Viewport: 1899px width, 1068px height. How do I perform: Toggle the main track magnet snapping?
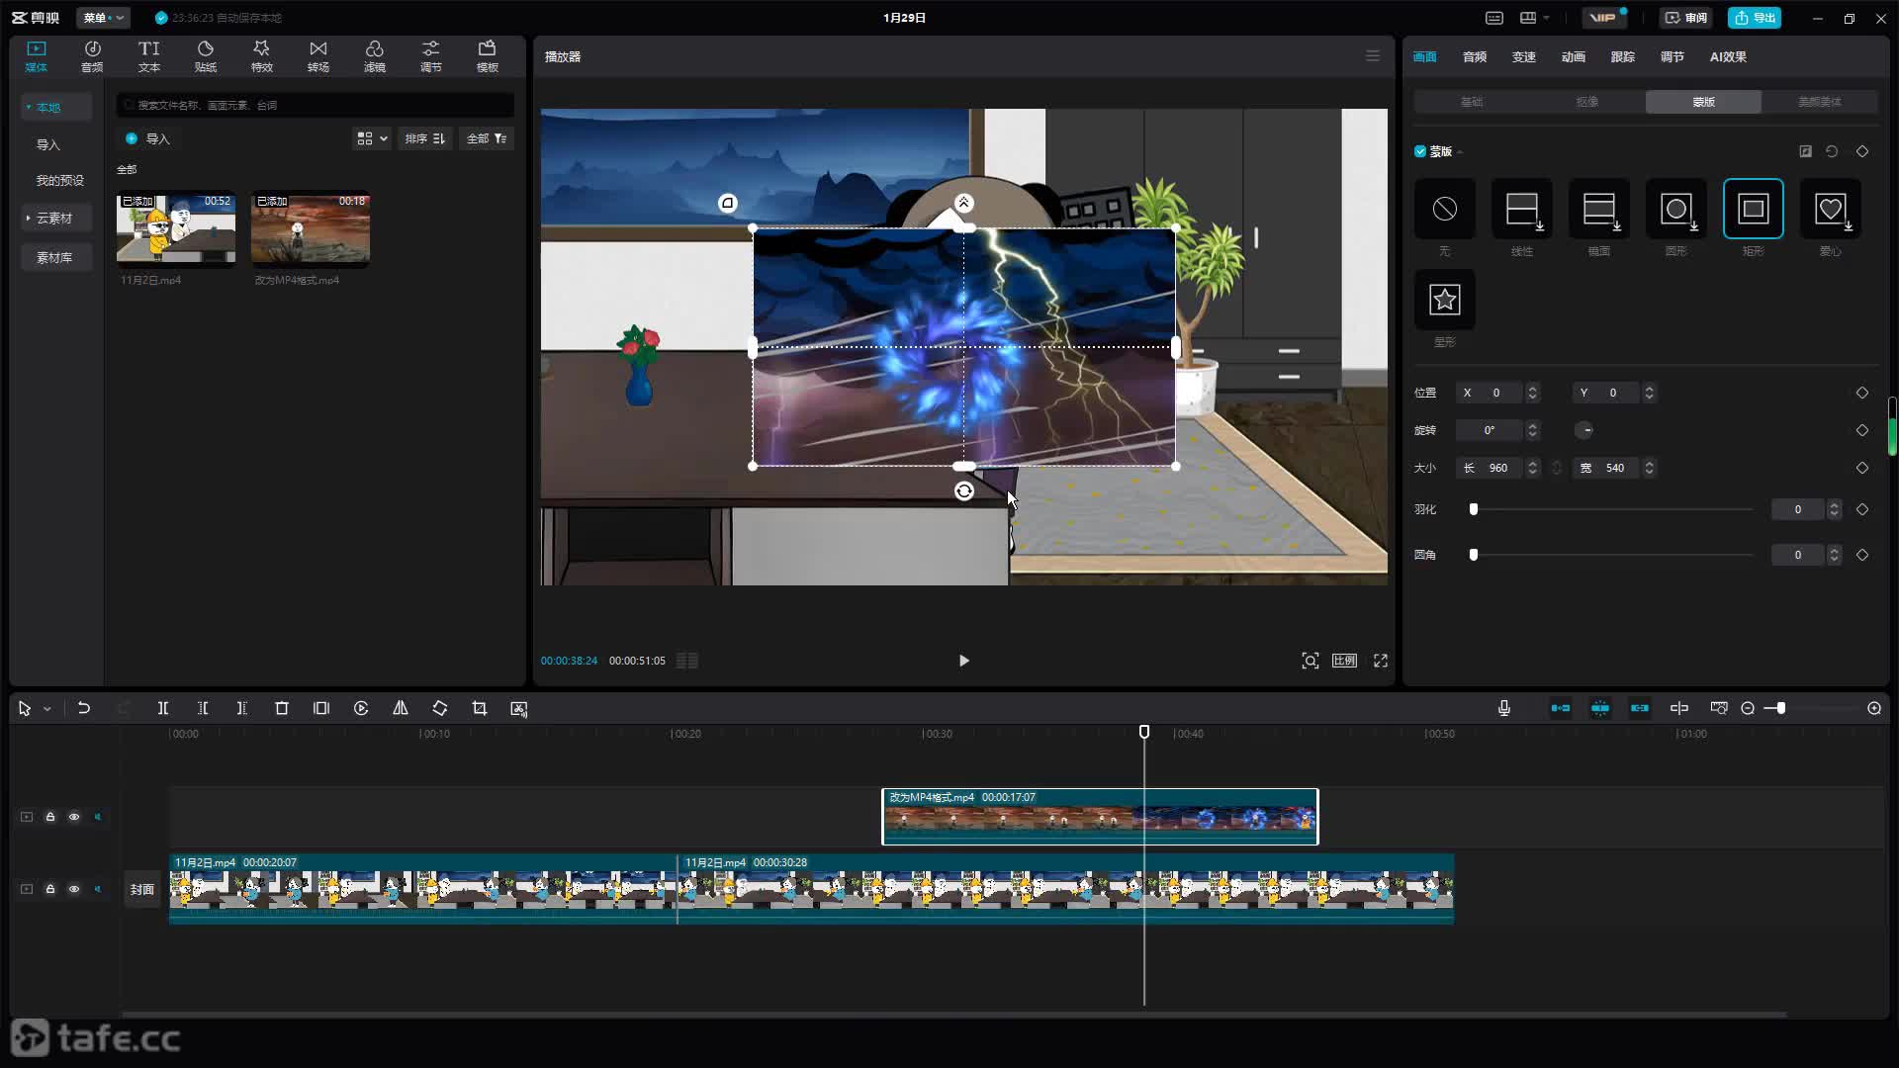pos(1560,708)
